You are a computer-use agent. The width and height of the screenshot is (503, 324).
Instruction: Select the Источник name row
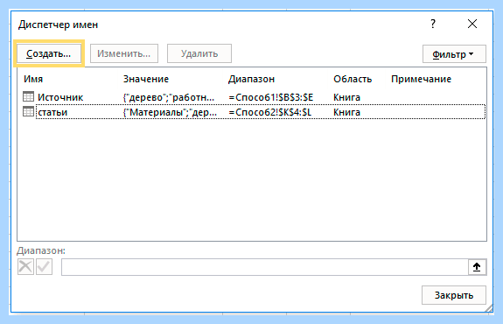[254, 97]
